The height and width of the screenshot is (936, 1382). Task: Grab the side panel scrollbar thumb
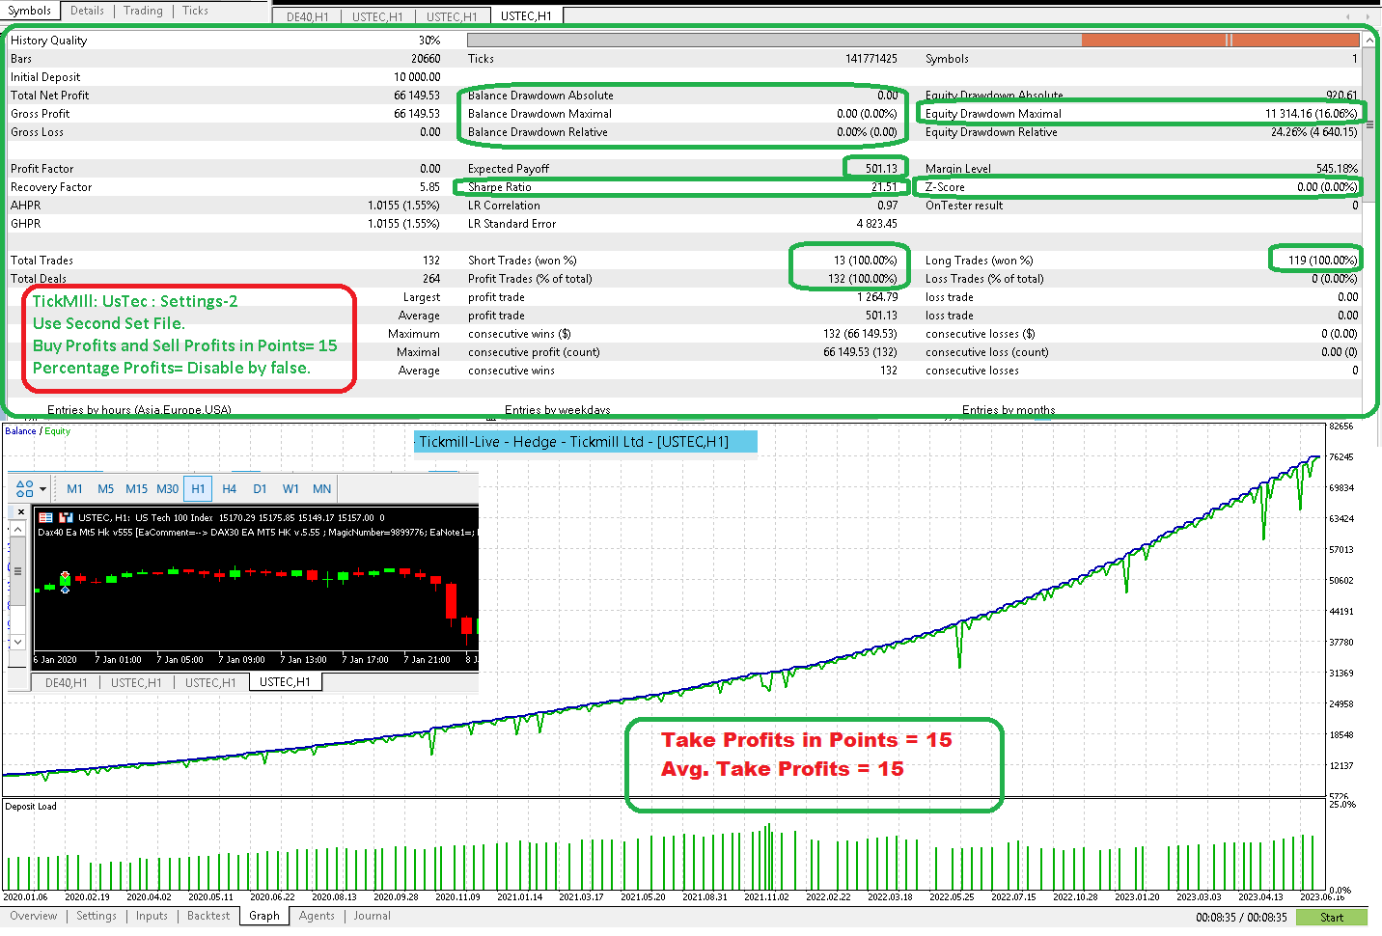(17, 570)
